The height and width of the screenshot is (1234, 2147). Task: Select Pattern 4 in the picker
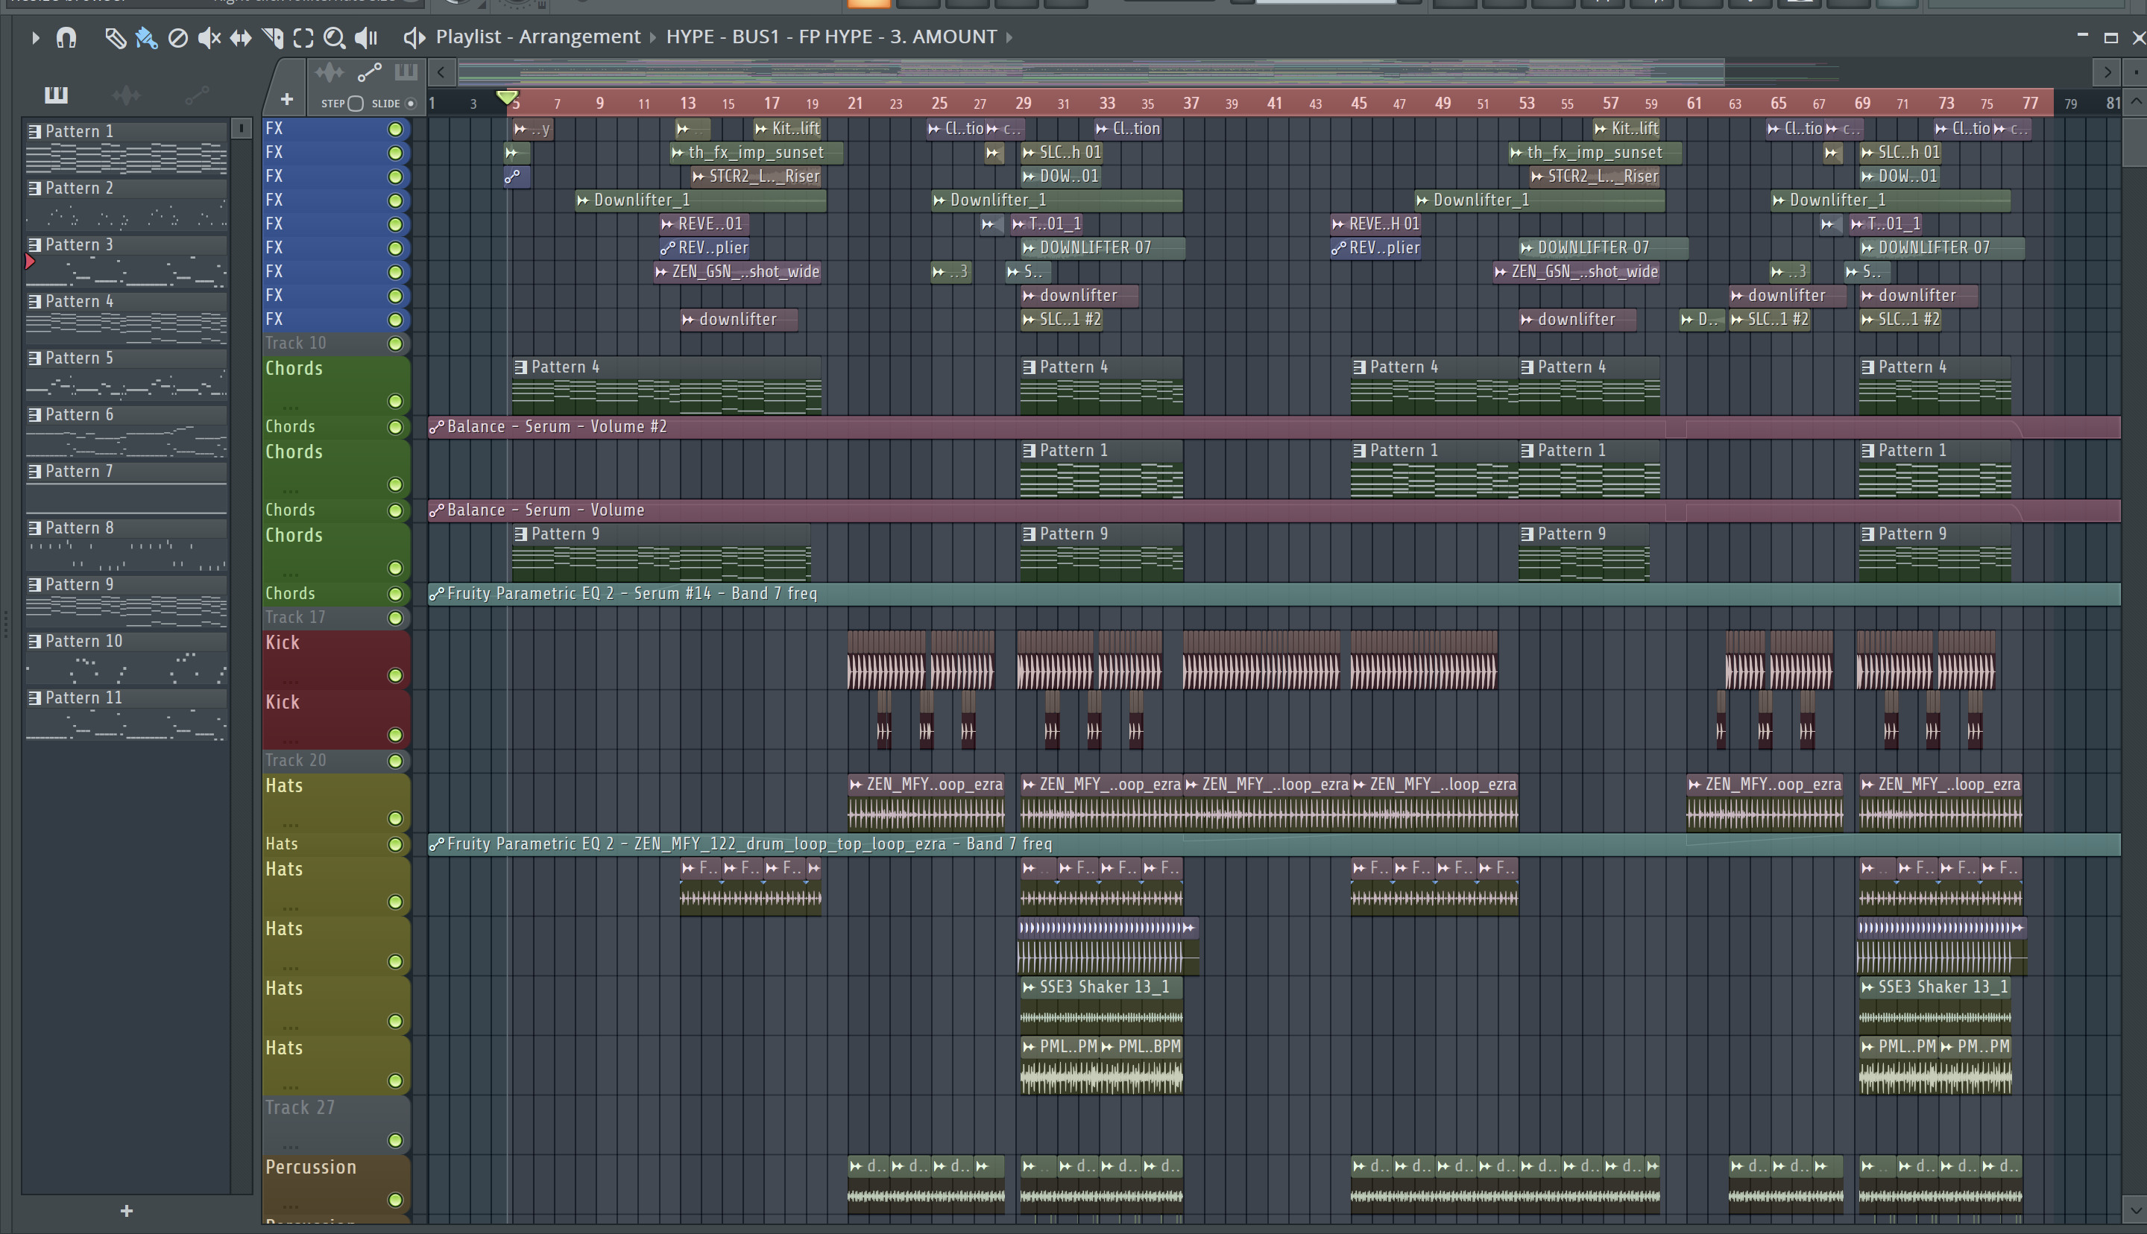pyautogui.click(x=126, y=318)
